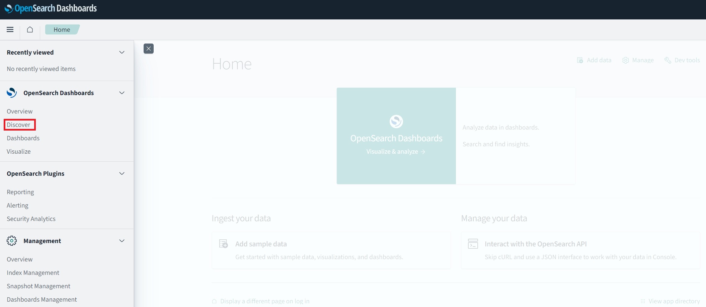
Task: Click the Dev tools wrench icon
Action: pyautogui.click(x=668, y=60)
